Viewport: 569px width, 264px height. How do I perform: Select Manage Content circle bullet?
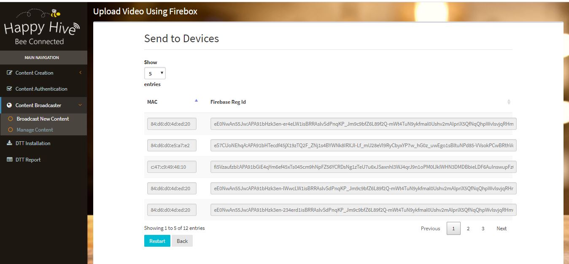(11, 130)
